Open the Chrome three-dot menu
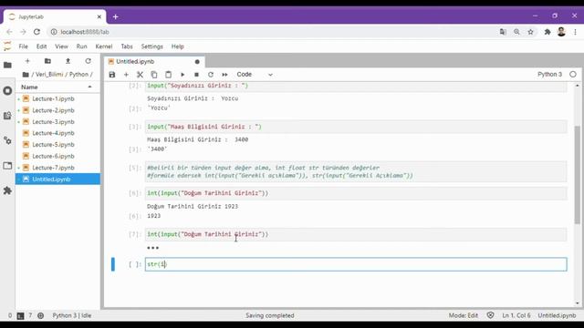The image size is (584, 328). [575, 32]
